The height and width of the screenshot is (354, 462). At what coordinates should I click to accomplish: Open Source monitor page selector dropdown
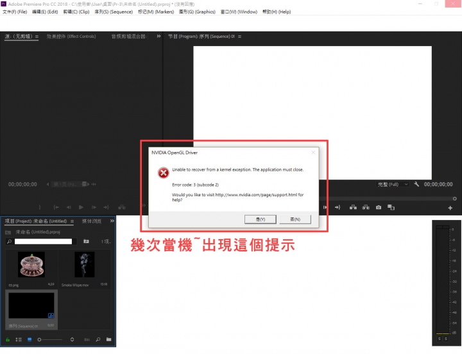coord(69,184)
